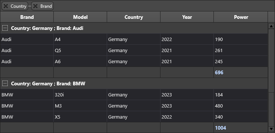
Task: Remove the Country grouping chip's X icon
Action: pyautogui.click(x=6, y=6)
